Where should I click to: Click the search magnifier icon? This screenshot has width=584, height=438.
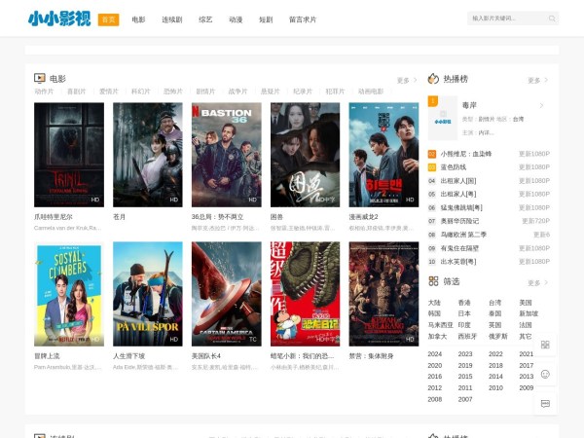(x=552, y=18)
